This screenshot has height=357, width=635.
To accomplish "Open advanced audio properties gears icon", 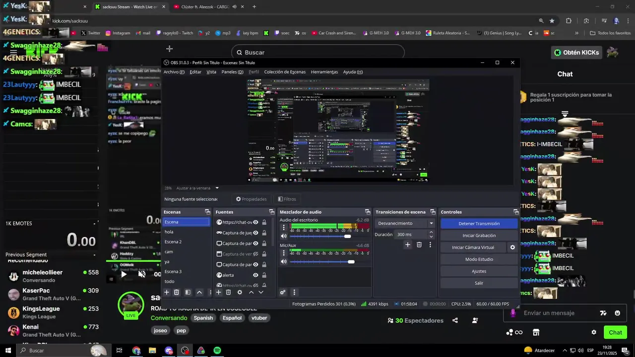I will pos(283,293).
